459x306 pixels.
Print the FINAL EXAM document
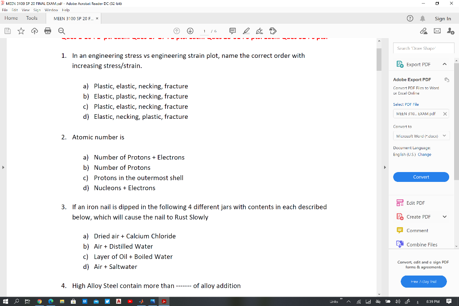[48, 31]
